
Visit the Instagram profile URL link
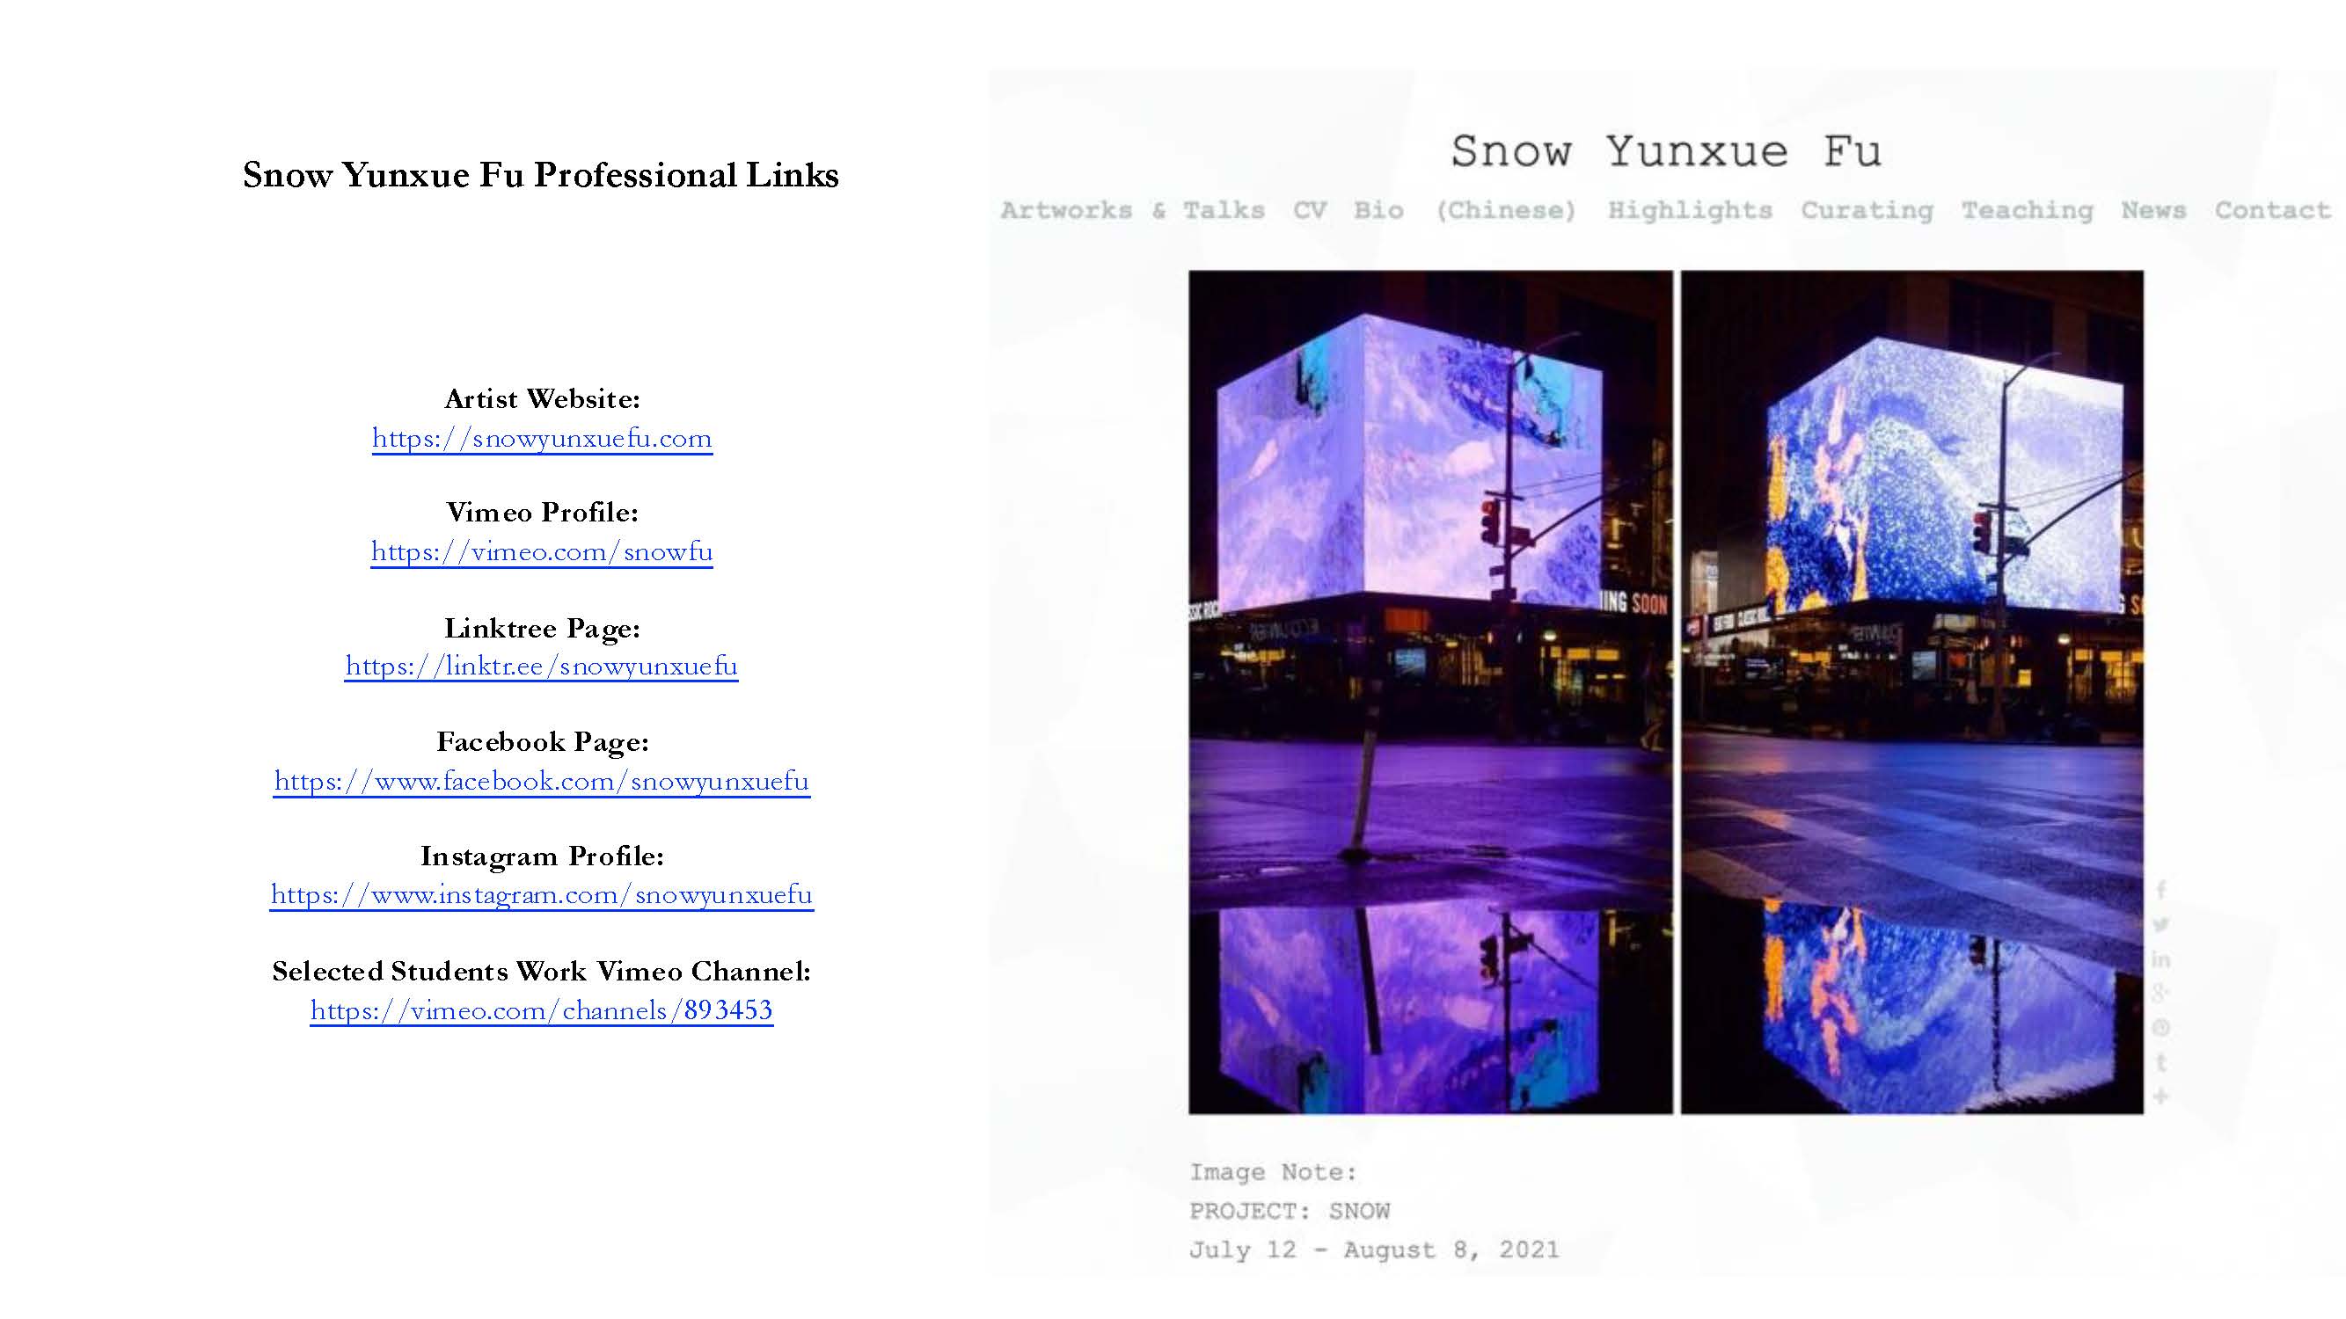click(542, 895)
